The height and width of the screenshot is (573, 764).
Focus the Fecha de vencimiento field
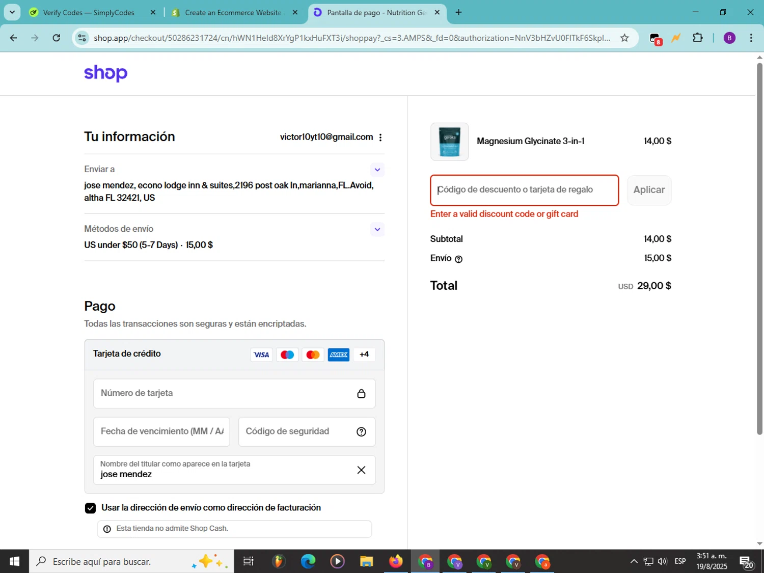coord(161,431)
